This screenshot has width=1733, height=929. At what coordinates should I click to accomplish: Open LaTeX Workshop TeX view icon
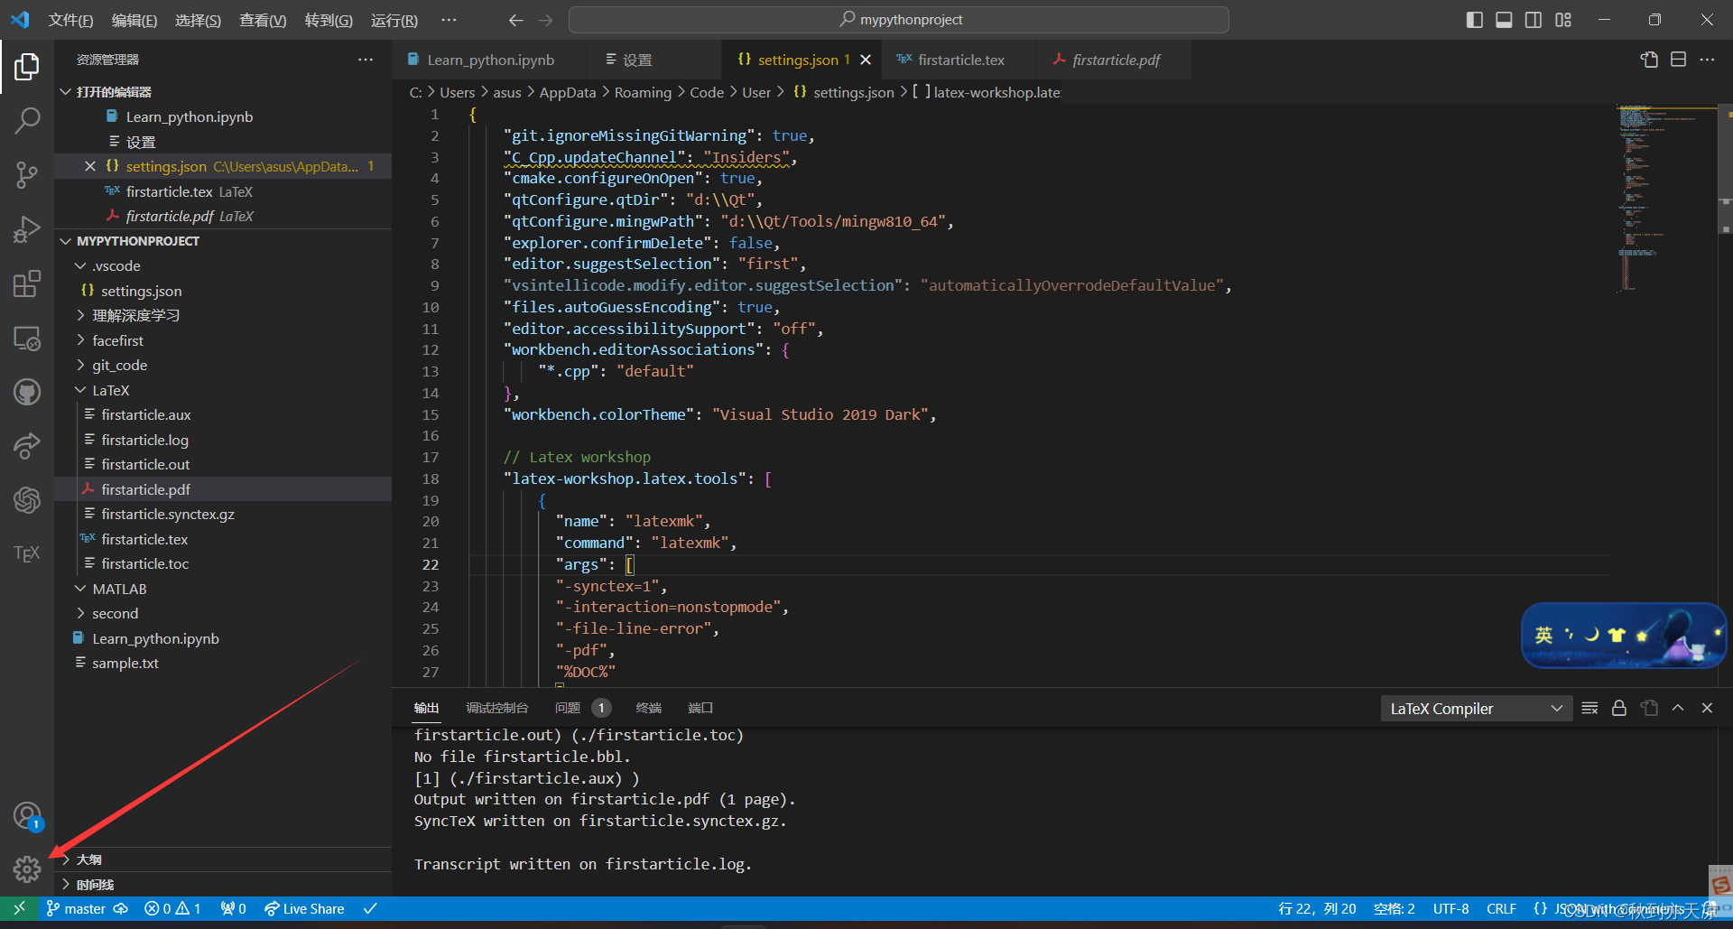(27, 553)
